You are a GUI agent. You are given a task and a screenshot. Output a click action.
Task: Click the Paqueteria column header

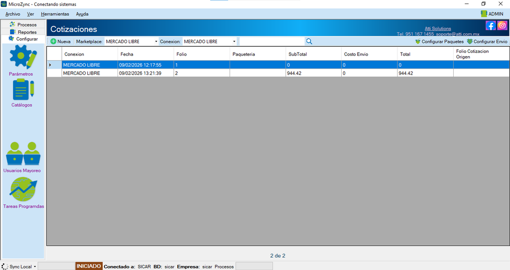(257, 54)
